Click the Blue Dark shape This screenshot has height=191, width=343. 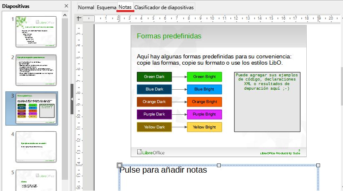(x=154, y=89)
